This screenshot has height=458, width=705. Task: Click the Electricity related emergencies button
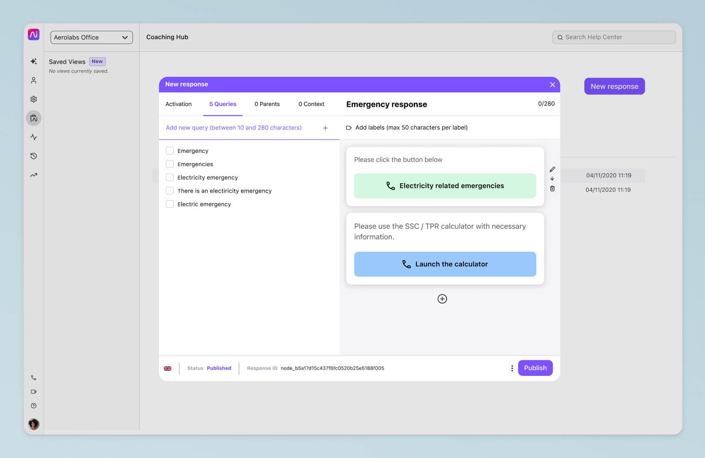tap(445, 186)
